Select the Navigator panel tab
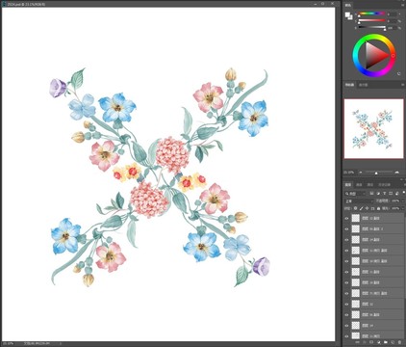This screenshot has width=406, height=347. pos(349,85)
